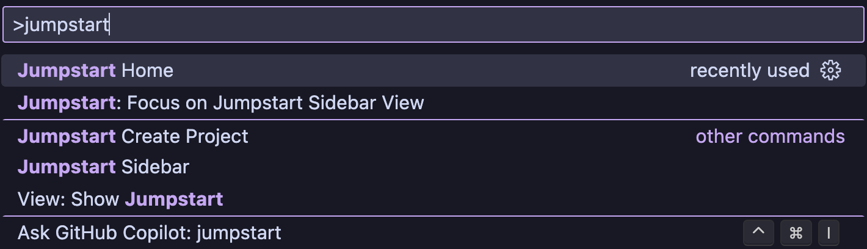
Task: Choose the Jumpstart Sidebar command
Action: 103,167
